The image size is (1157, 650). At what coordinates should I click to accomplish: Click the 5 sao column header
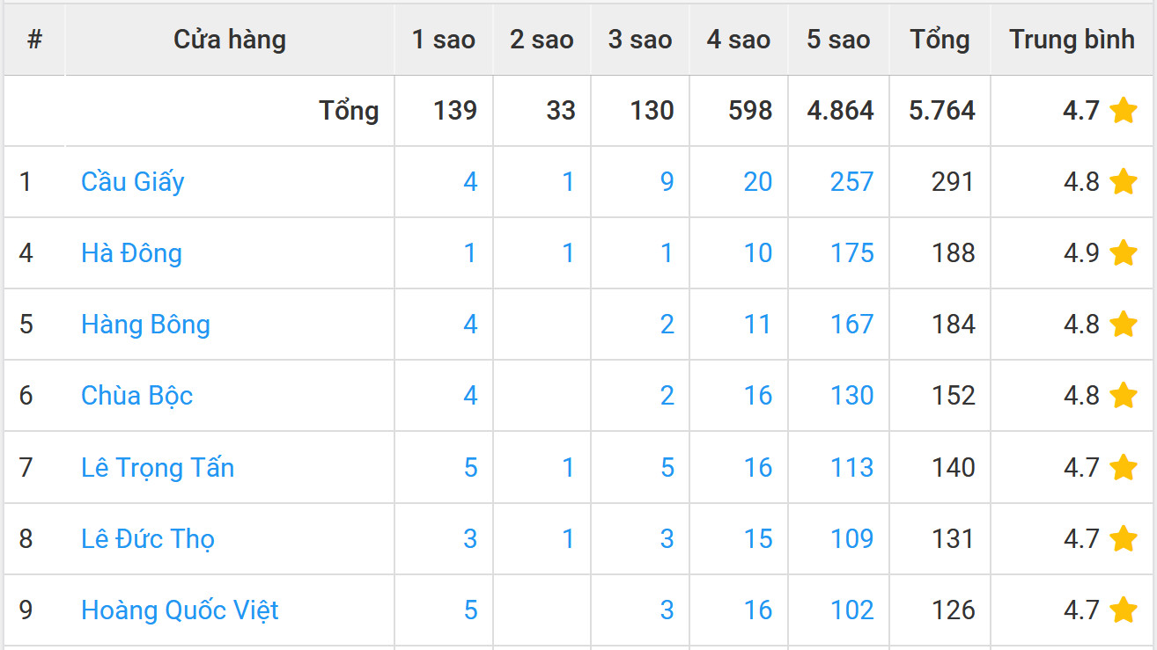click(x=838, y=40)
